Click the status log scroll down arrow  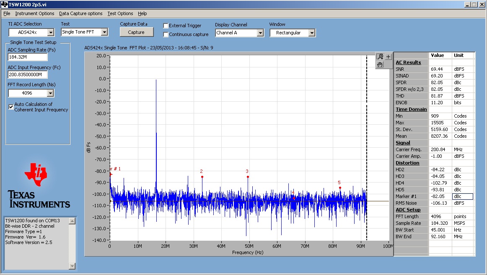point(72,266)
